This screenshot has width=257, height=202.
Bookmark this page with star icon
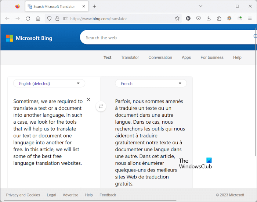pyautogui.click(x=177, y=18)
